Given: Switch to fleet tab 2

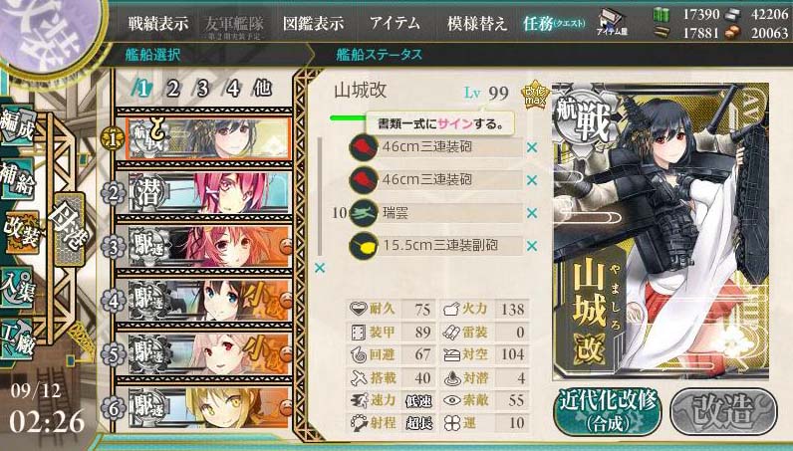Looking at the screenshot, I should coord(172,89).
